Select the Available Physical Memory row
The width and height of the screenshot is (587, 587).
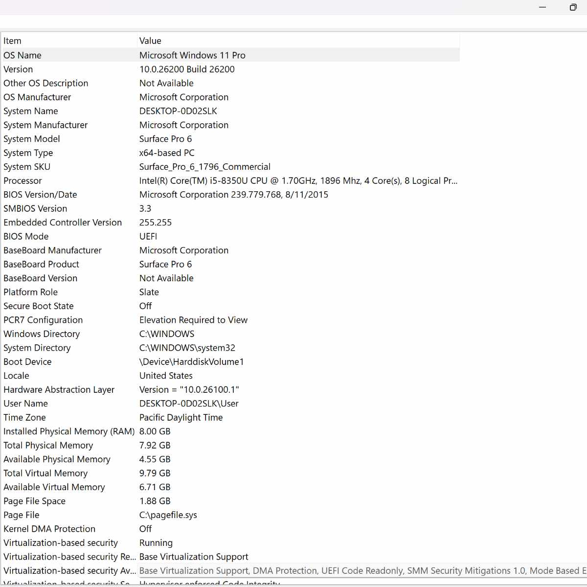click(x=230, y=460)
